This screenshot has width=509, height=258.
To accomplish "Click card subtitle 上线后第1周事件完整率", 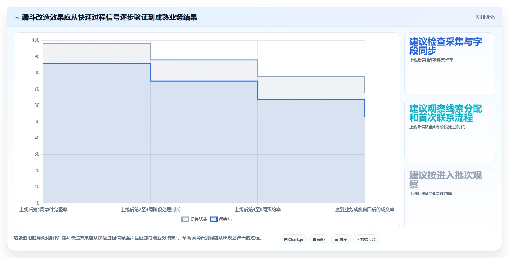I will [x=431, y=60].
